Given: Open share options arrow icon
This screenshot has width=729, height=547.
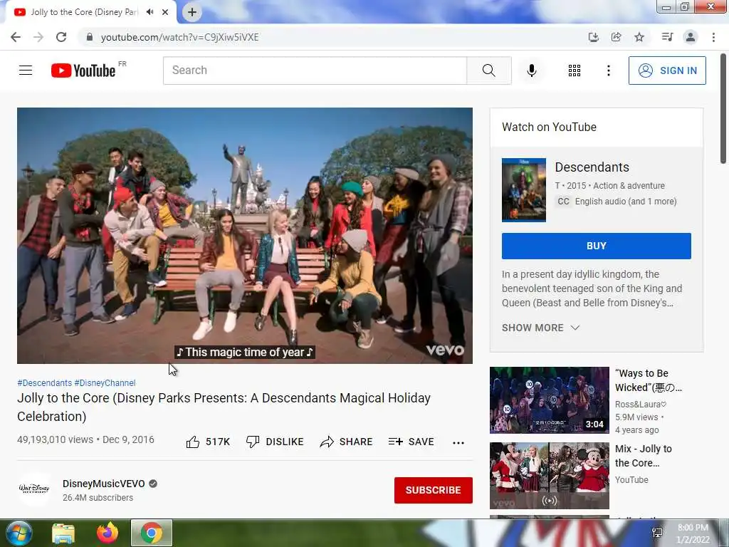Looking at the screenshot, I should click(327, 442).
